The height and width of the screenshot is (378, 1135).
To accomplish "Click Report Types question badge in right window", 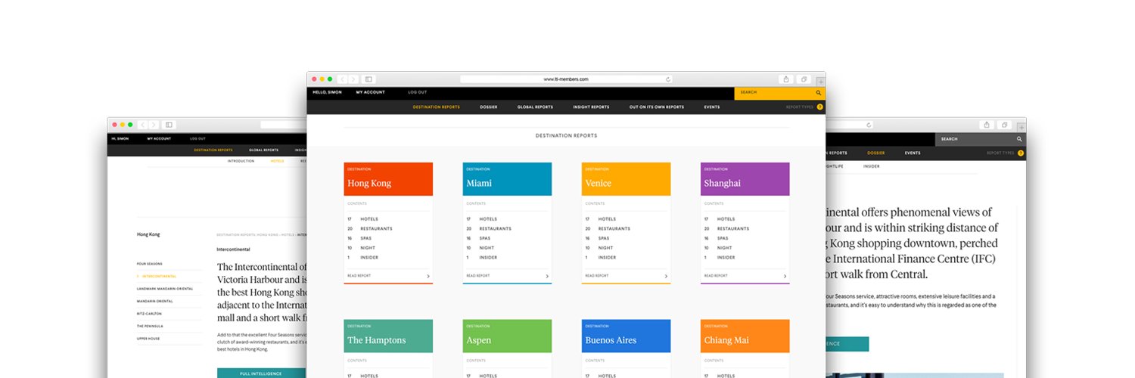I will (x=1020, y=153).
